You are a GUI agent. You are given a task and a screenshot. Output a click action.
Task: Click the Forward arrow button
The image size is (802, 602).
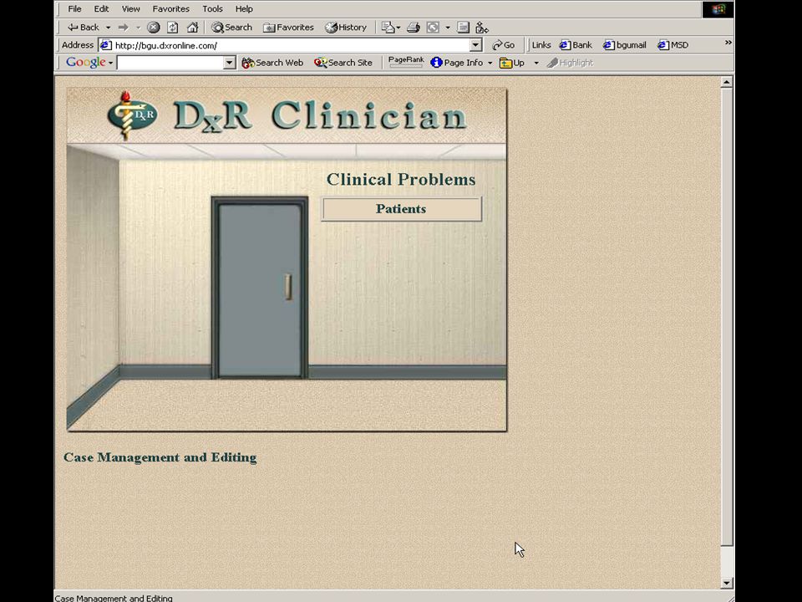[x=124, y=28]
